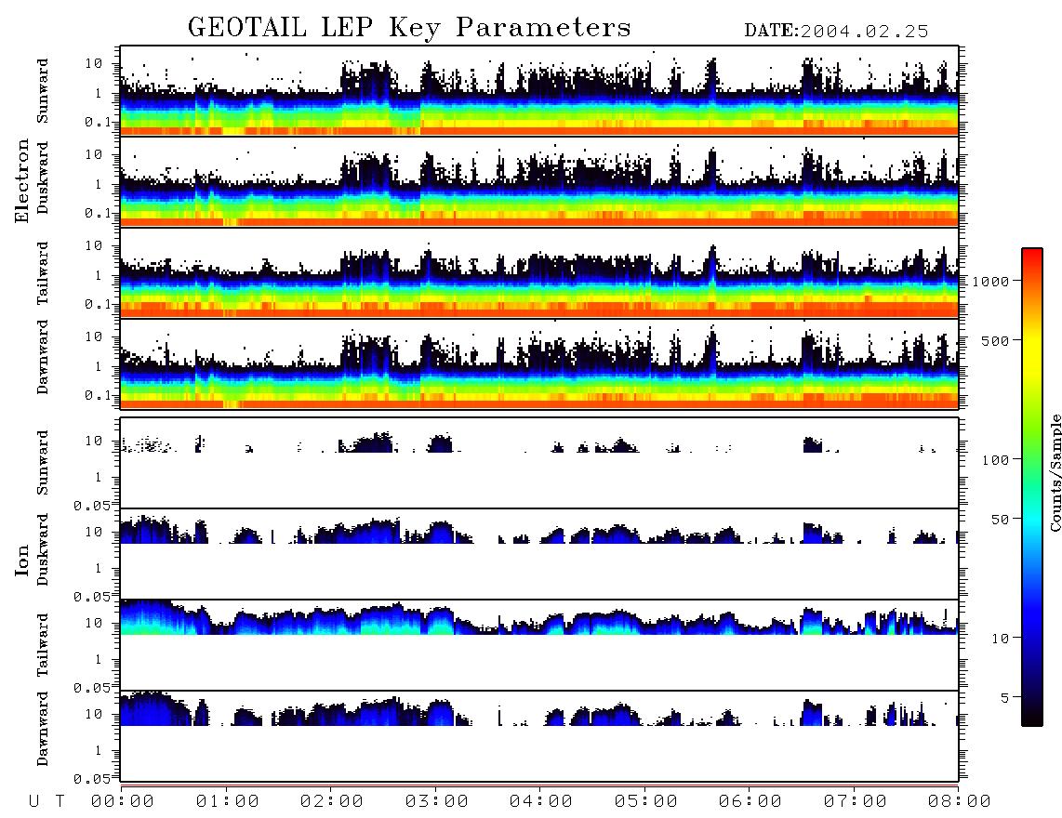The image size is (1062, 818).
Task: Click the '100' colorbar tick value
Action: coord(996,460)
